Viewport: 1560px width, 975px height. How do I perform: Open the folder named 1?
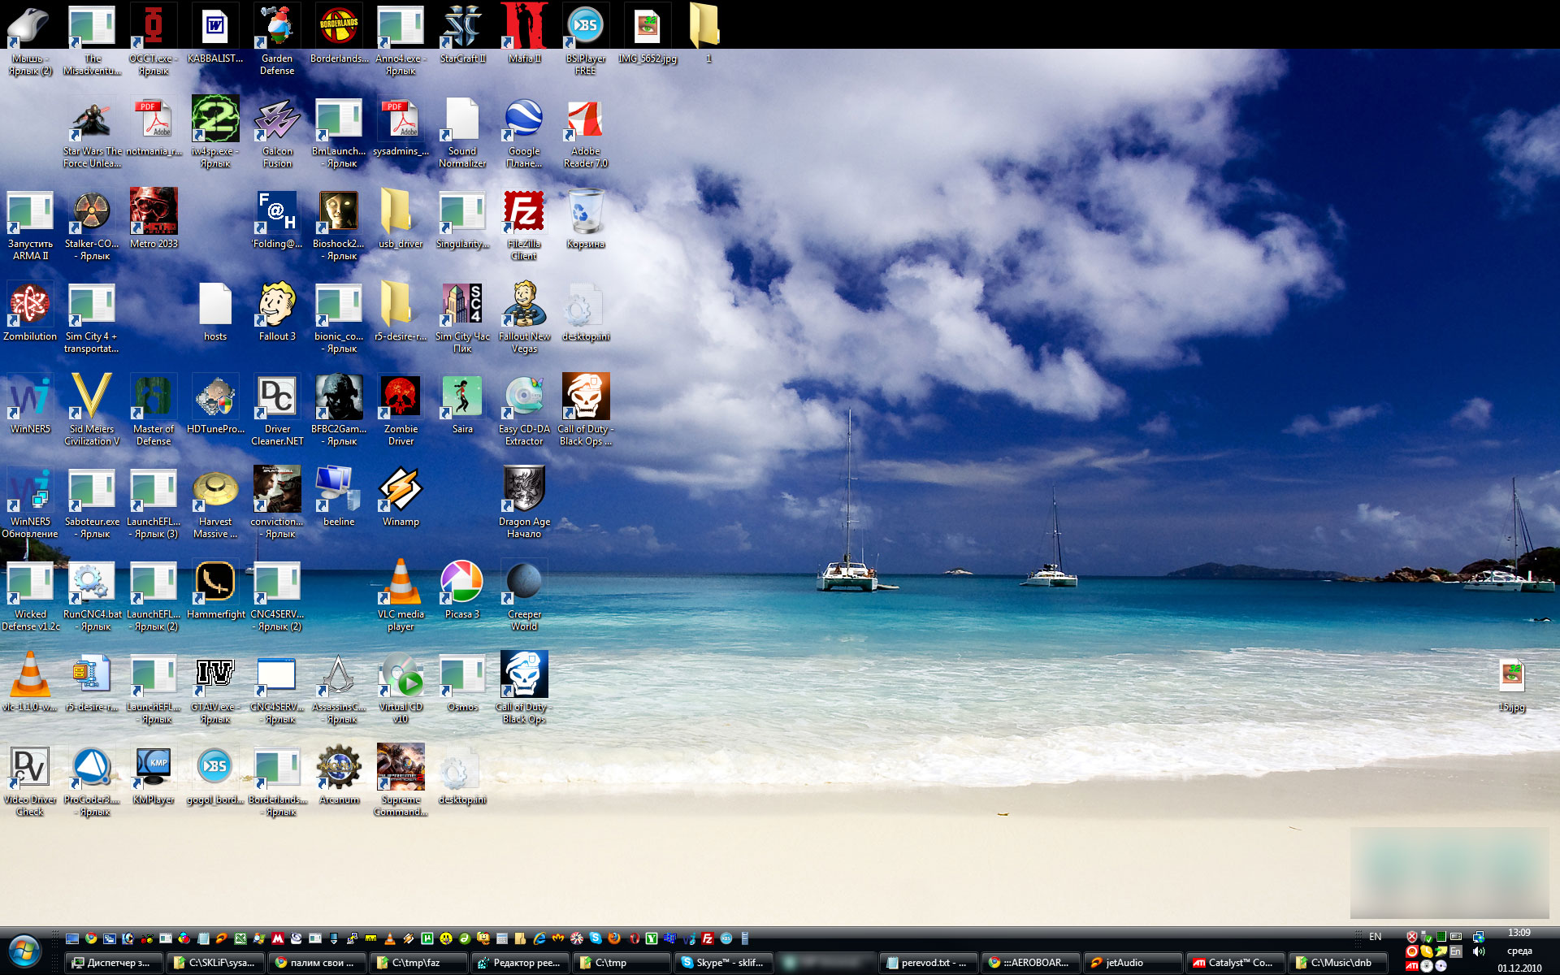pos(708,34)
